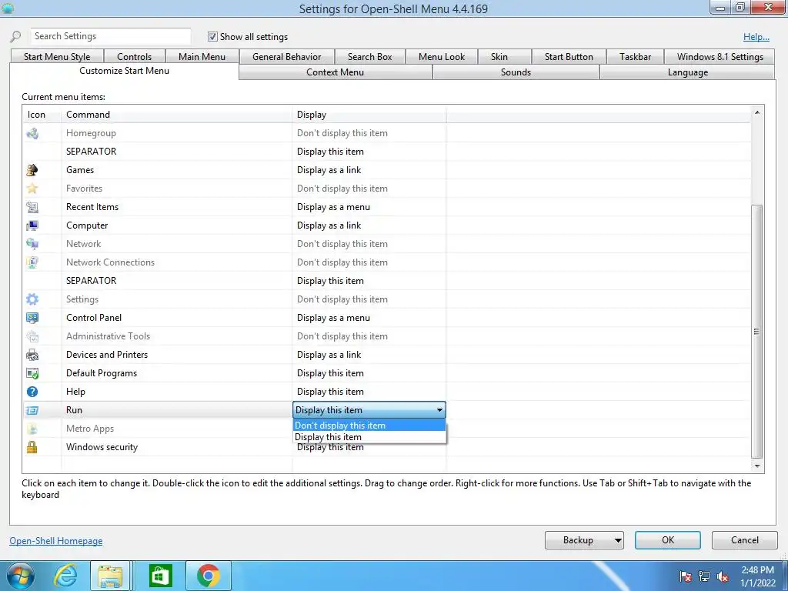Open the Backup button dropdown arrow
The image size is (788, 591).
tap(618, 541)
